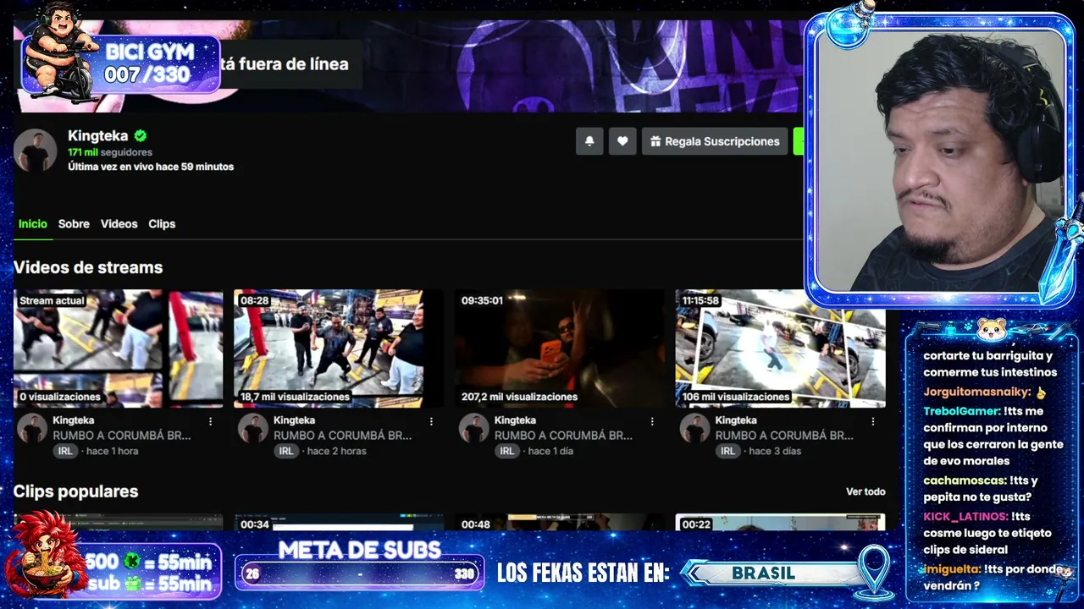Click the map pin icon beside BRASIL
Image resolution: width=1084 pixels, height=609 pixels.
point(874,569)
